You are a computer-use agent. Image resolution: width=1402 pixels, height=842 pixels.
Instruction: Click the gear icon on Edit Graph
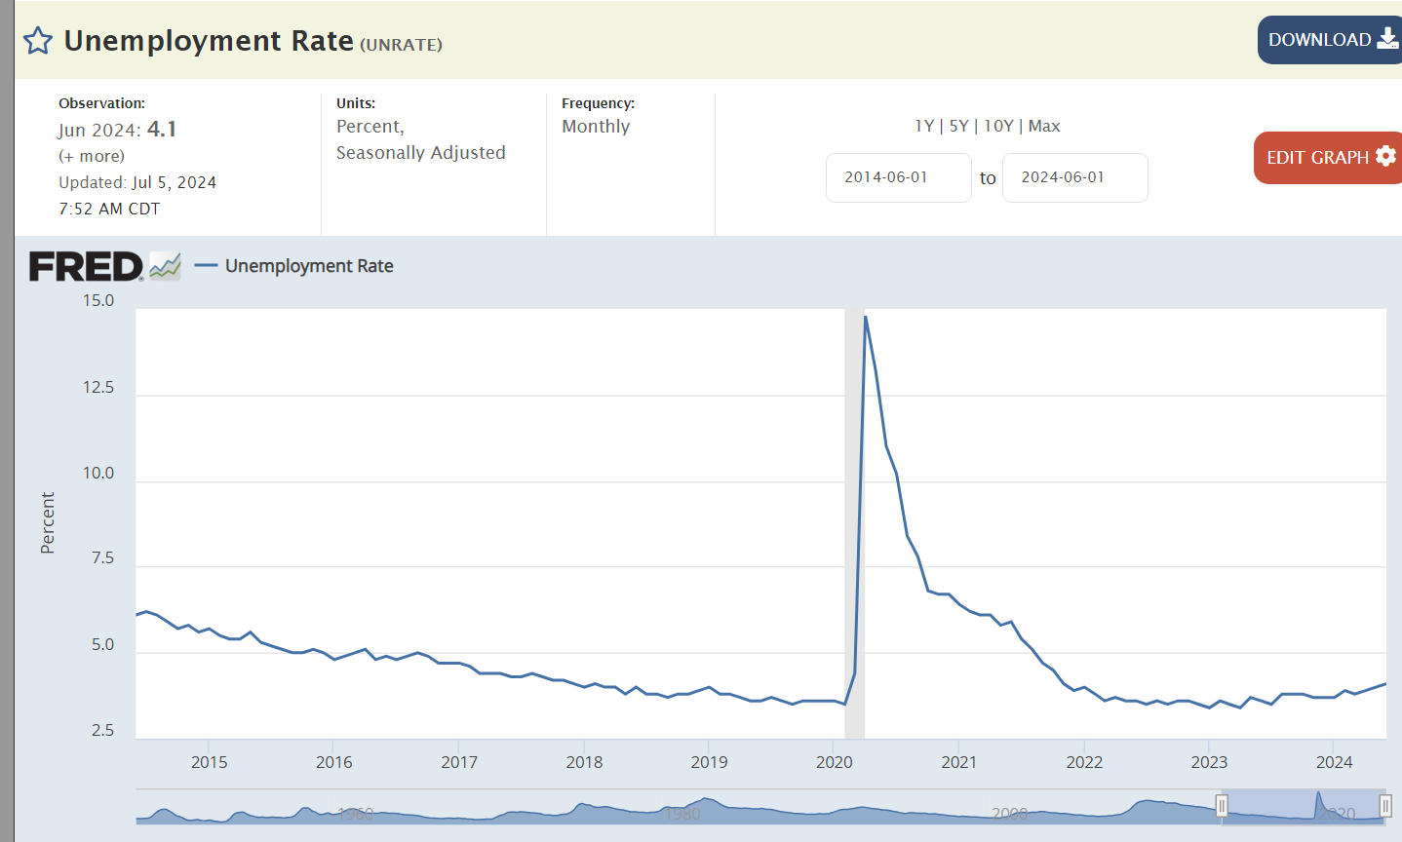[1385, 156]
